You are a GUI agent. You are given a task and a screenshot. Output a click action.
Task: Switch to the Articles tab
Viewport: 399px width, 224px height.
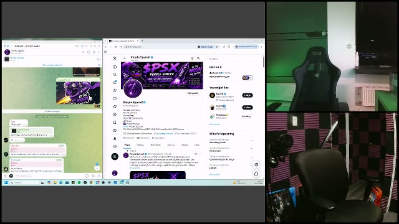pos(171,145)
